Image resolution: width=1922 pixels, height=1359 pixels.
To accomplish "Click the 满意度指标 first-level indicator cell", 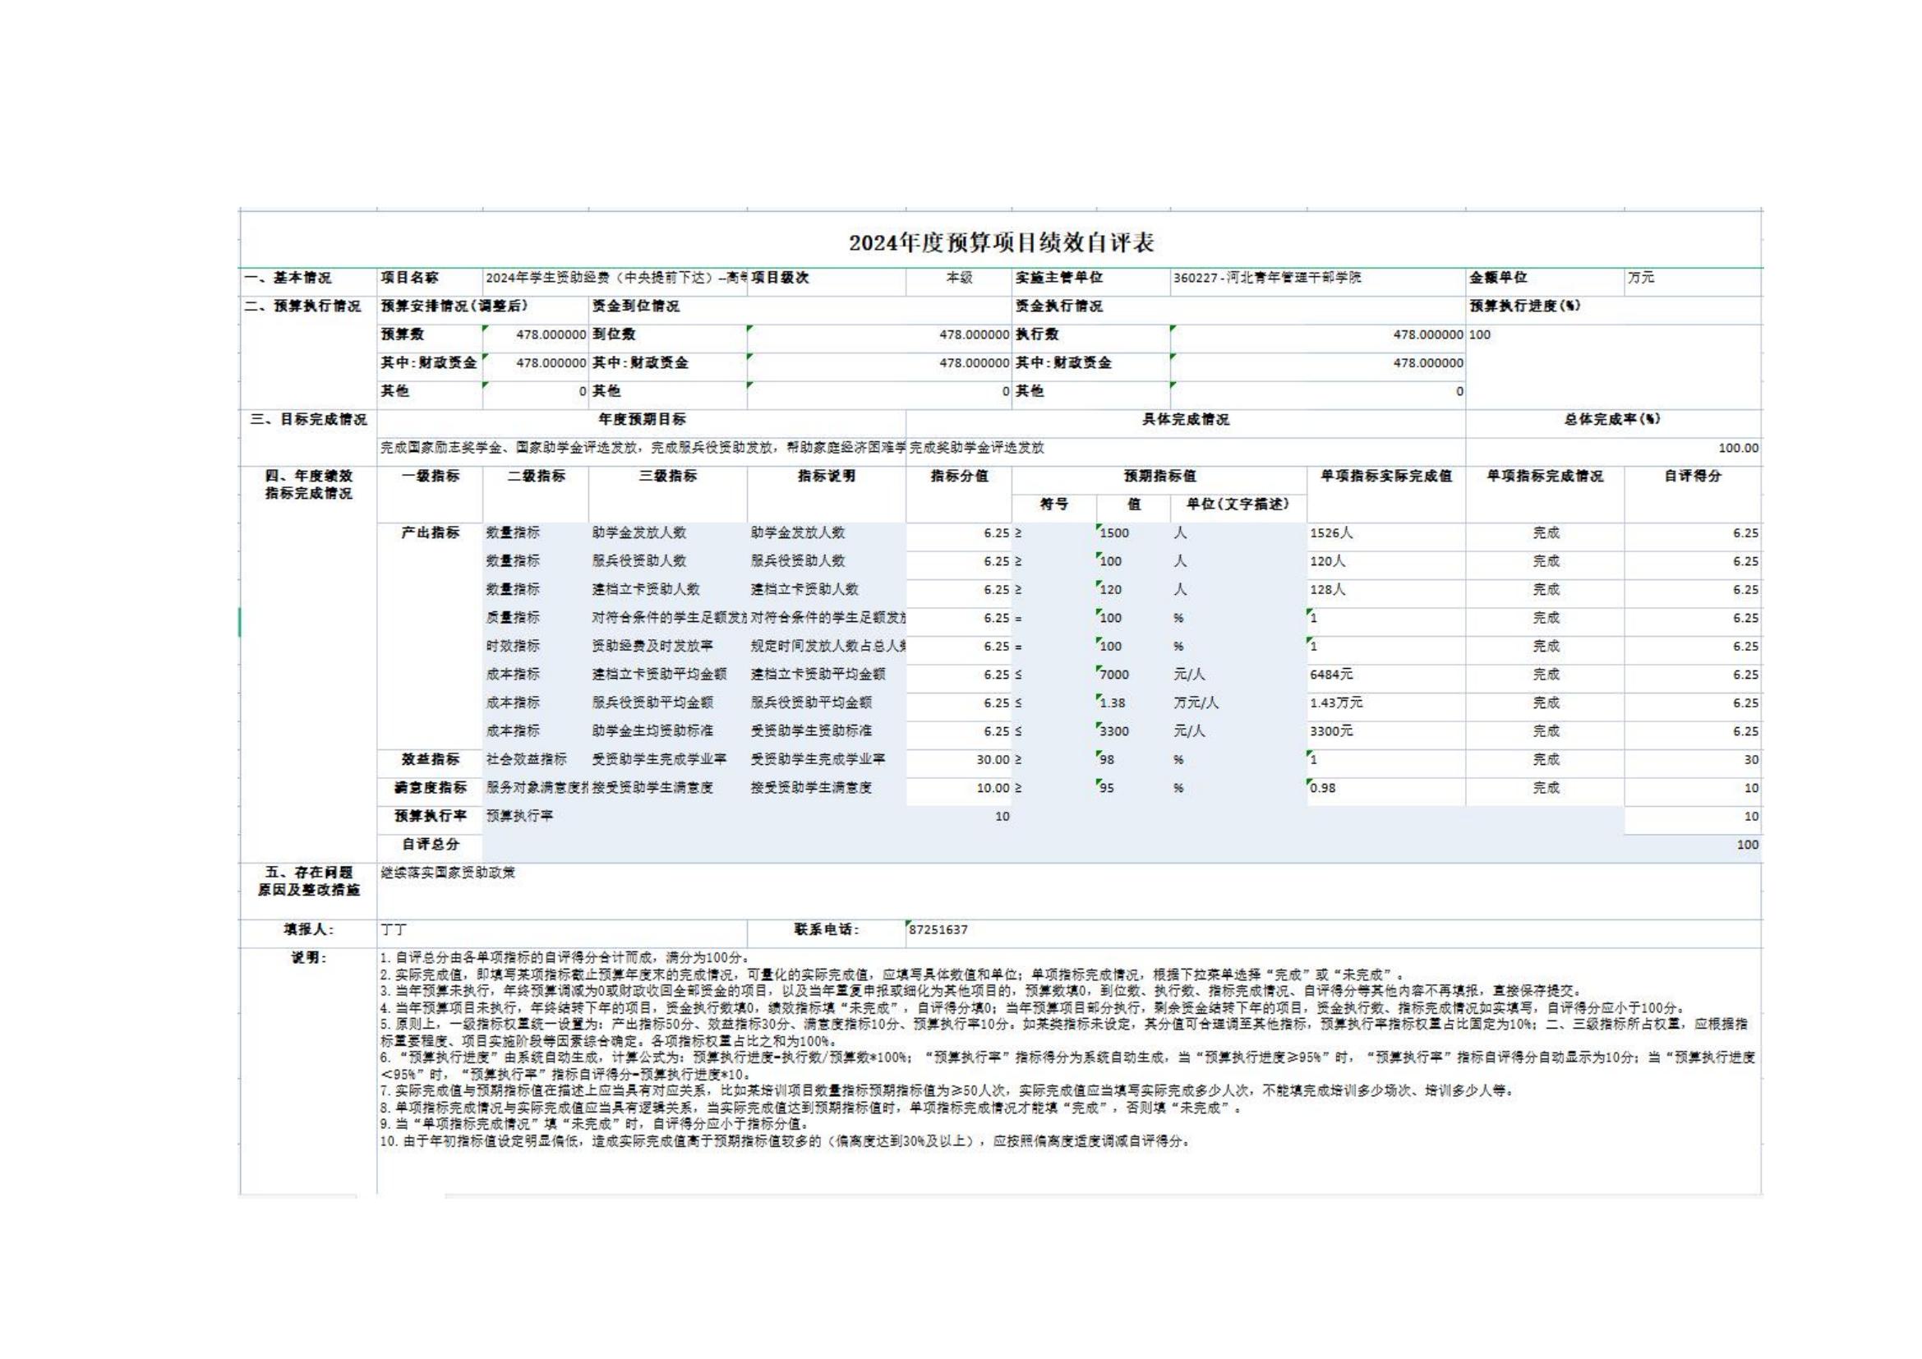I will click(431, 788).
